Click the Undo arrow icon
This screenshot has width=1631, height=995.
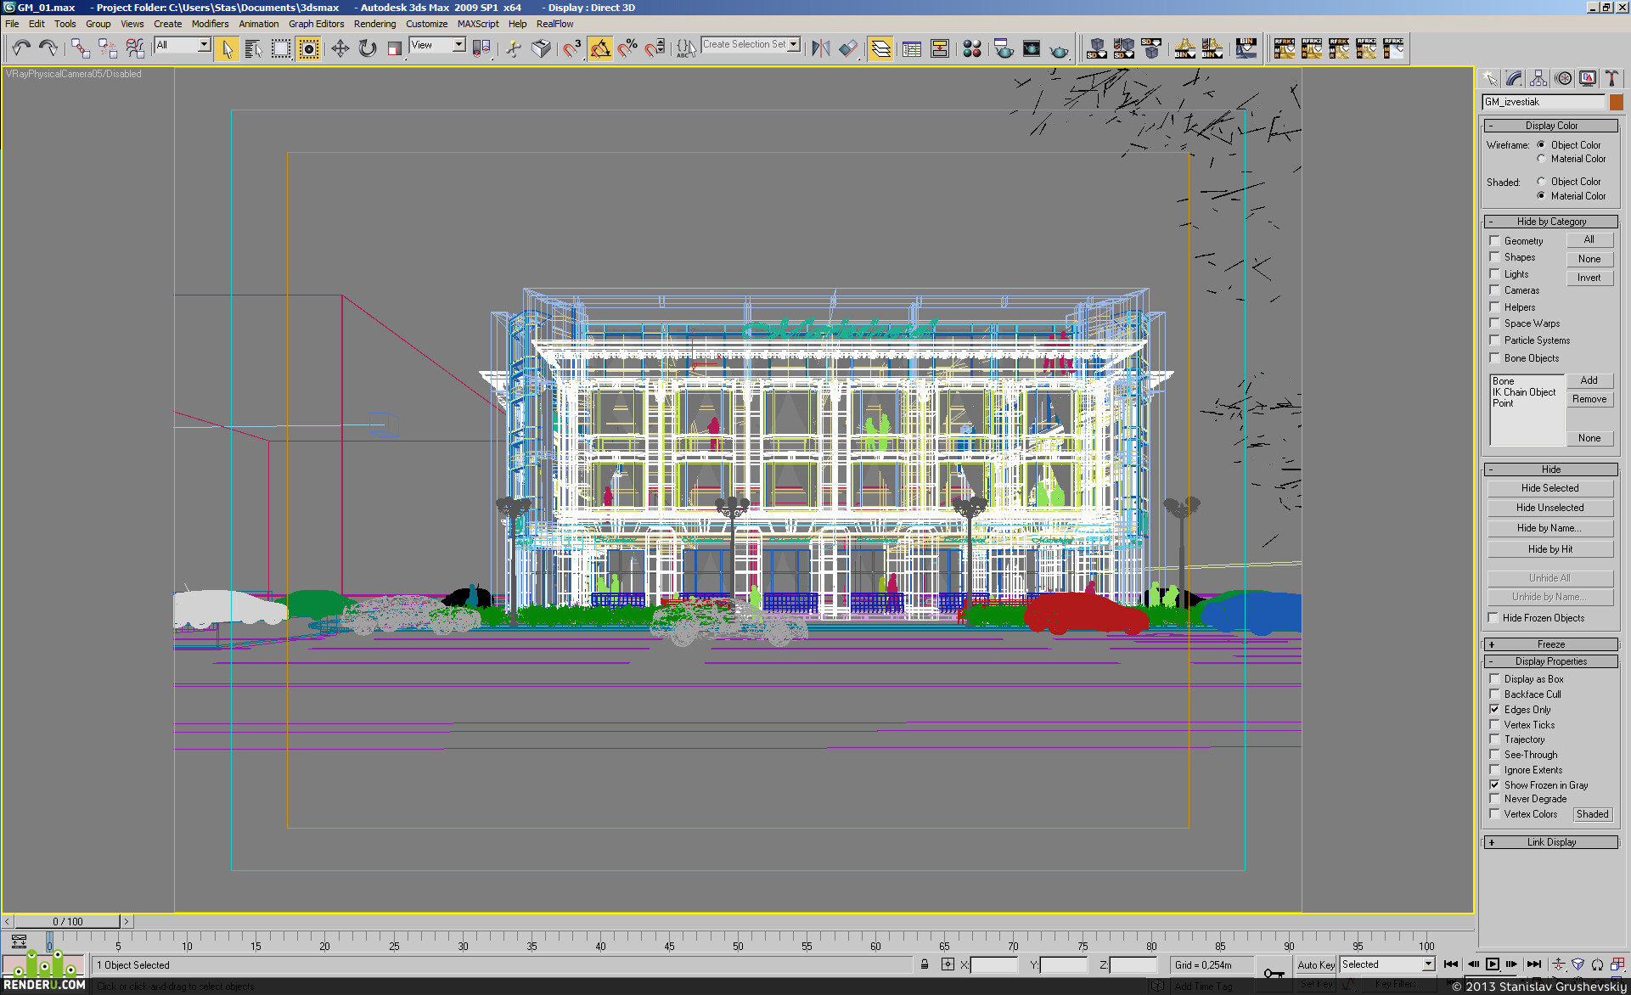pos(21,48)
